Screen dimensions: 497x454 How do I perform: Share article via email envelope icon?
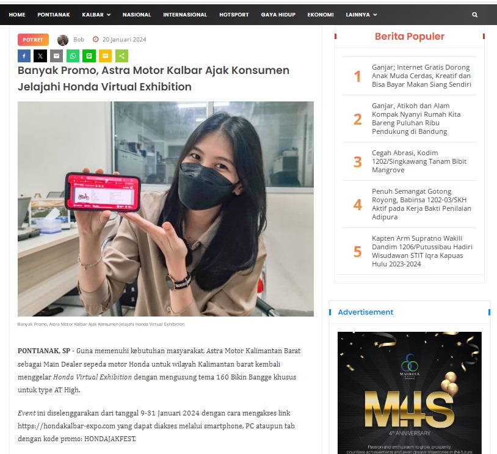coord(56,56)
